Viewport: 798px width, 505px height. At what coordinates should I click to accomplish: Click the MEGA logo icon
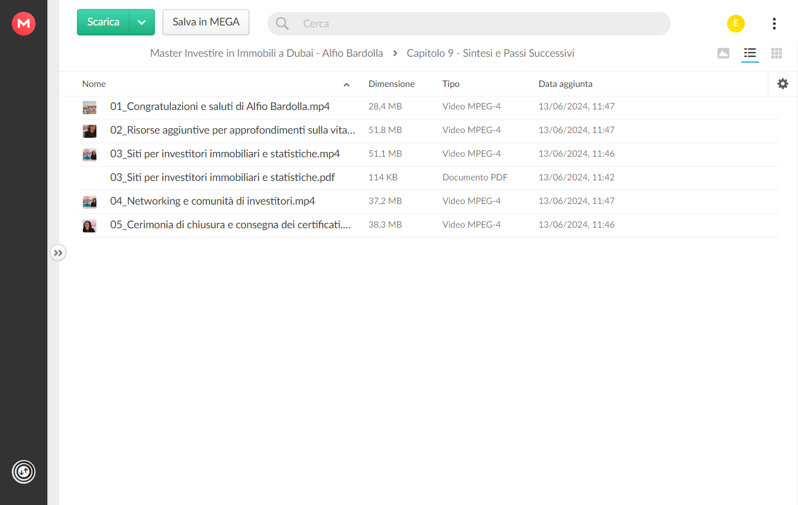(24, 24)
